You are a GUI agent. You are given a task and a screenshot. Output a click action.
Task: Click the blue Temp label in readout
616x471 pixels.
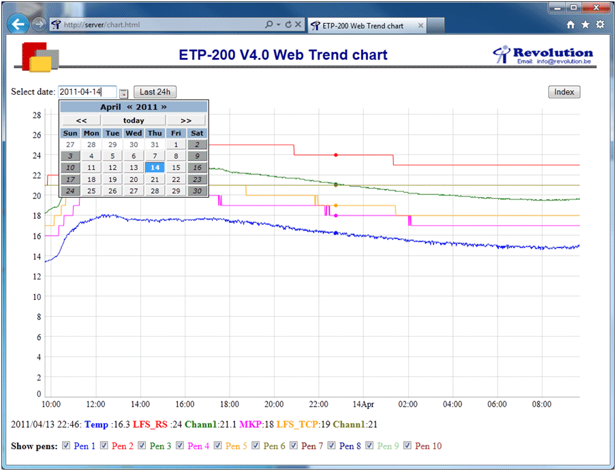click(x=96, y=424)
